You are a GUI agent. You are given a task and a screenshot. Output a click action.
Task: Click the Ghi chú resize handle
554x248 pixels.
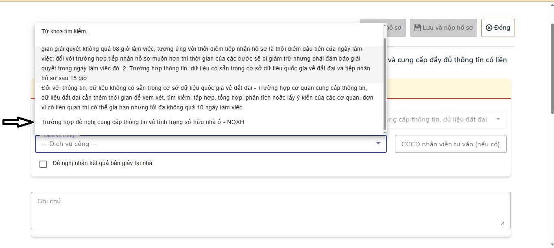coord(503,223)
